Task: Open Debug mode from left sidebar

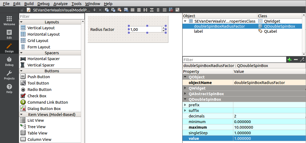Action: point(9,61)
